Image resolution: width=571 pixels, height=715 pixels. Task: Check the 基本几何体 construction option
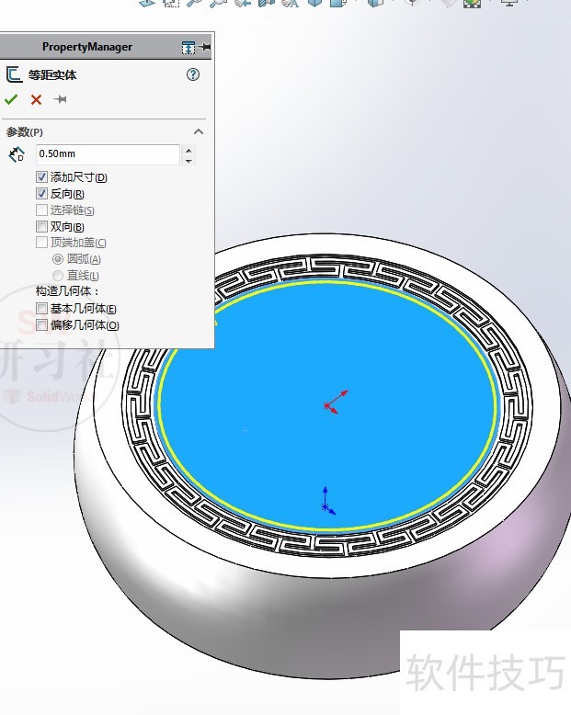pos(41,309)
